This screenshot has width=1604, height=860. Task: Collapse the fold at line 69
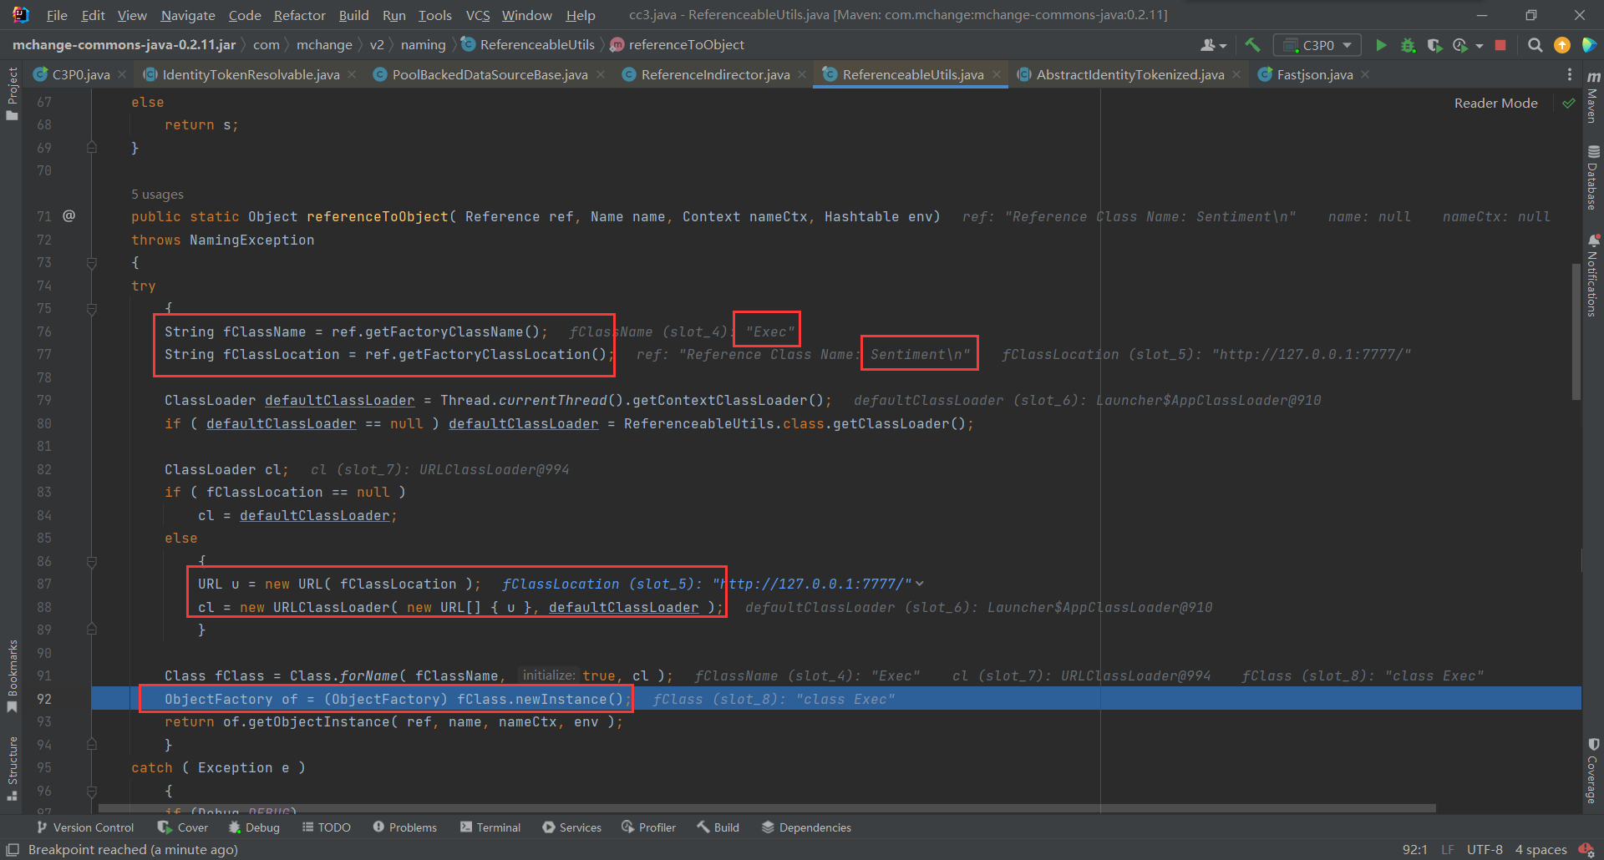[x=92, y=147]
